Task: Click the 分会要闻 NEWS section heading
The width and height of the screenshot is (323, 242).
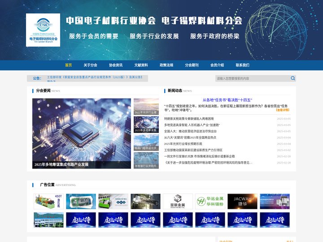Action: click(48, 91)
